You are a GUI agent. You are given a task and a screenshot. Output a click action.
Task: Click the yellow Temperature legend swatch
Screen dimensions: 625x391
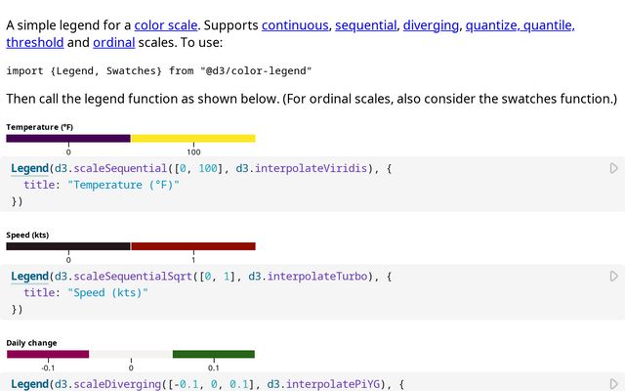193,138
